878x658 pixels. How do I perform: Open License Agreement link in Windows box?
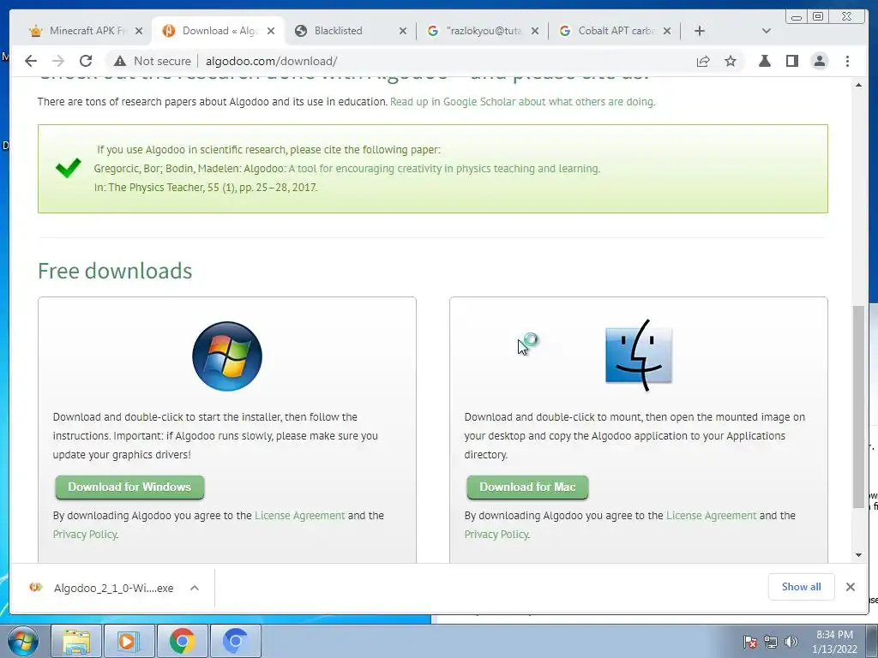(299, 515)
